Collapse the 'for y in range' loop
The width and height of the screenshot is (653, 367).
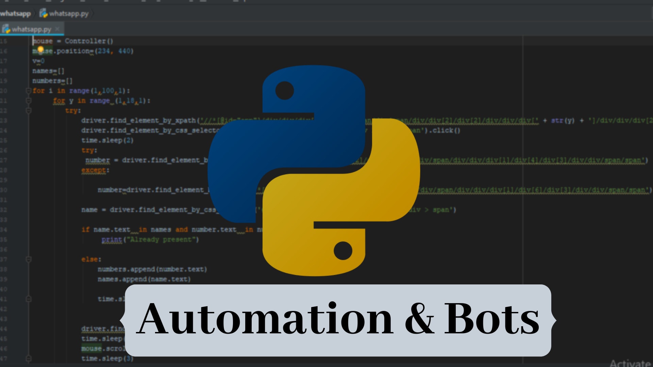click(x=29, y=101)
